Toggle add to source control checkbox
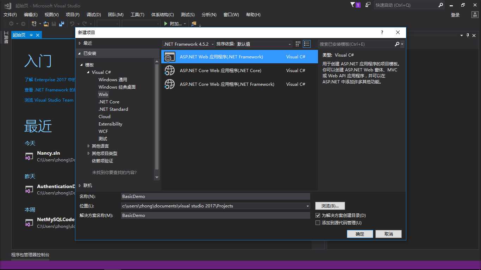 click(x=318, y=223)
